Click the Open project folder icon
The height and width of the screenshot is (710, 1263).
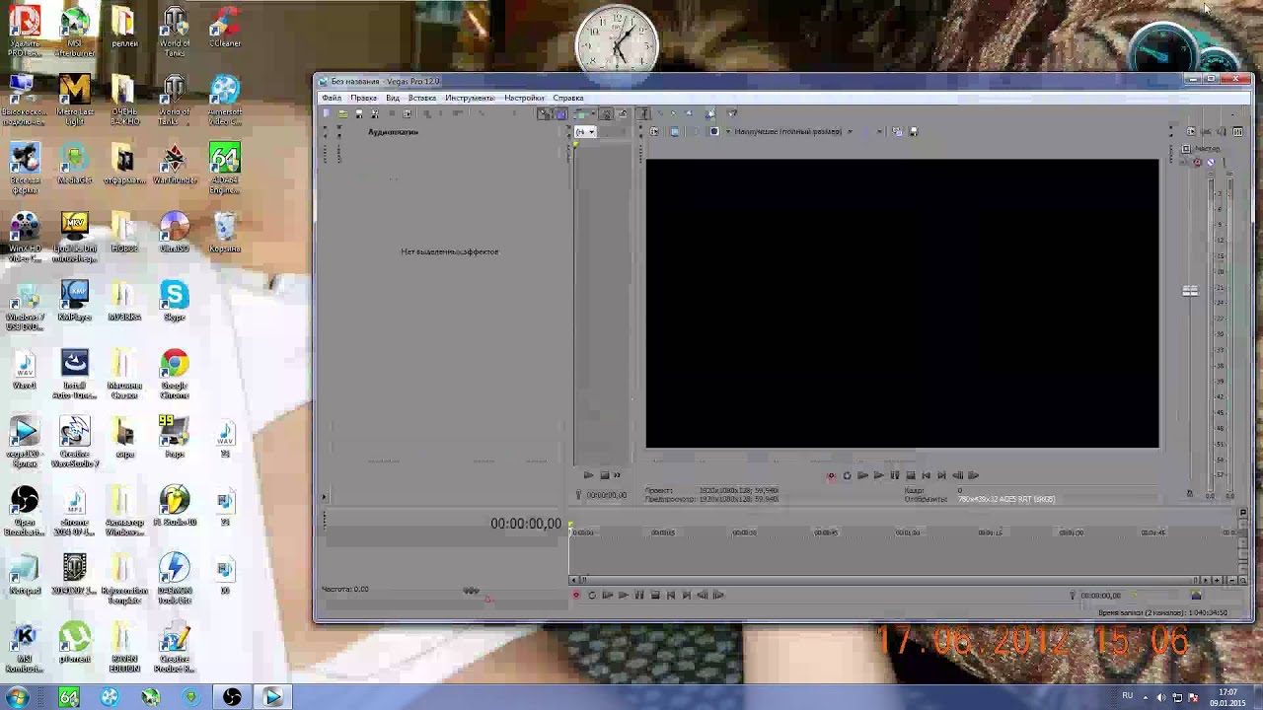pos(342,113)
